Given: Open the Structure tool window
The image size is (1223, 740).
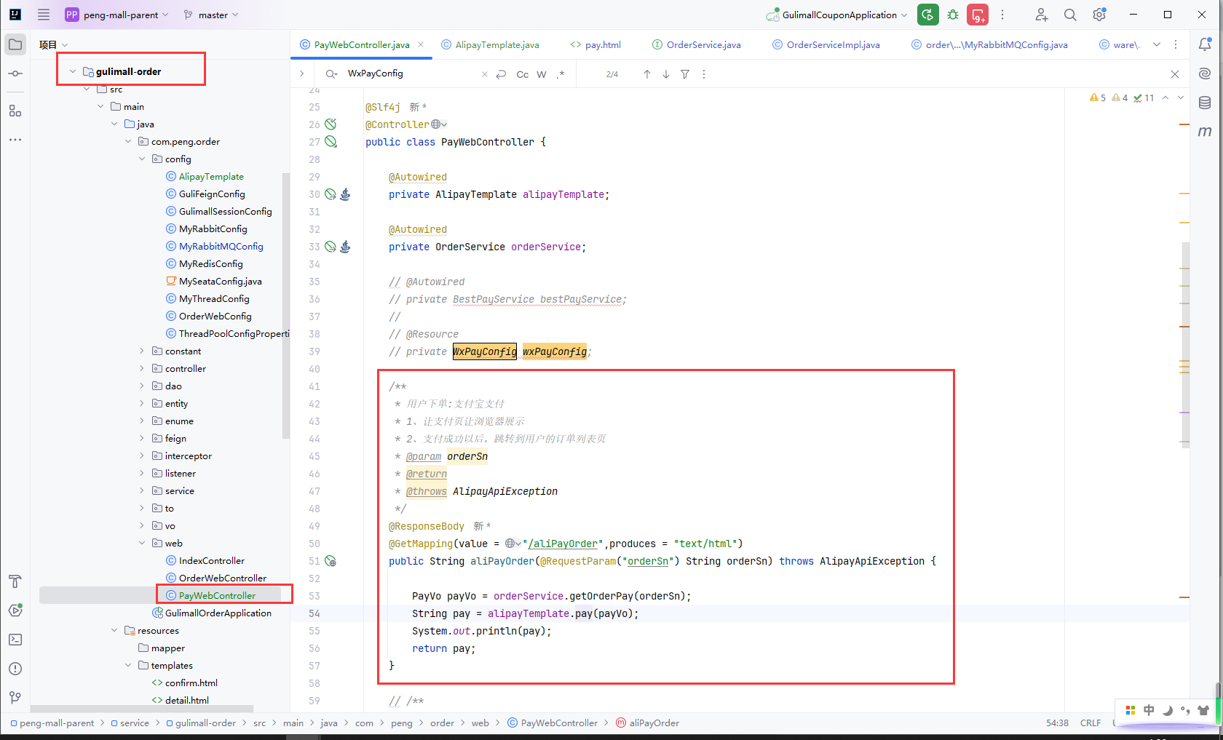Looking at the screenshot, I should point(15,111).
